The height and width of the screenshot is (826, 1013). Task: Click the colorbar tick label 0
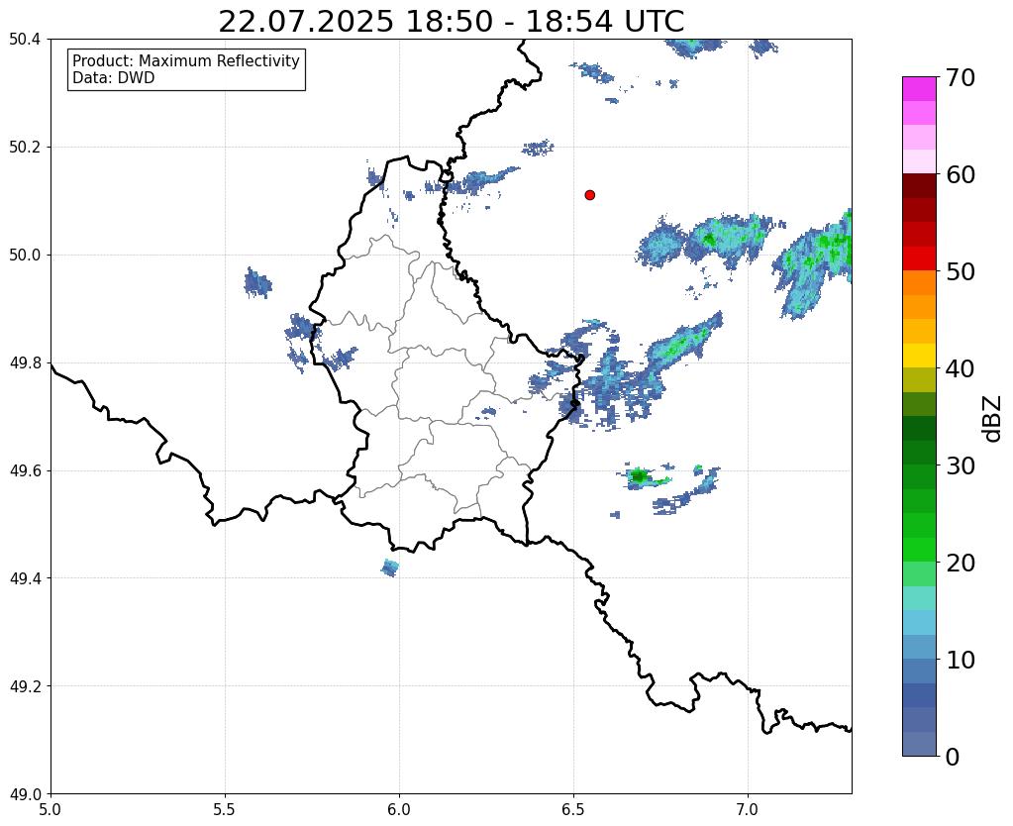pyautogui.click(x=953, y=757)
